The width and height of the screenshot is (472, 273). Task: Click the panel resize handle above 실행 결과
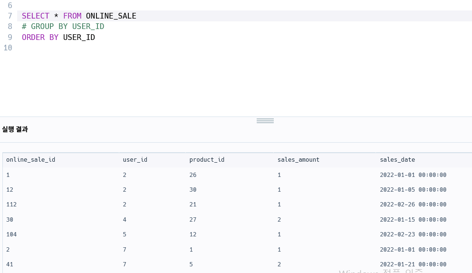[265, 121]
